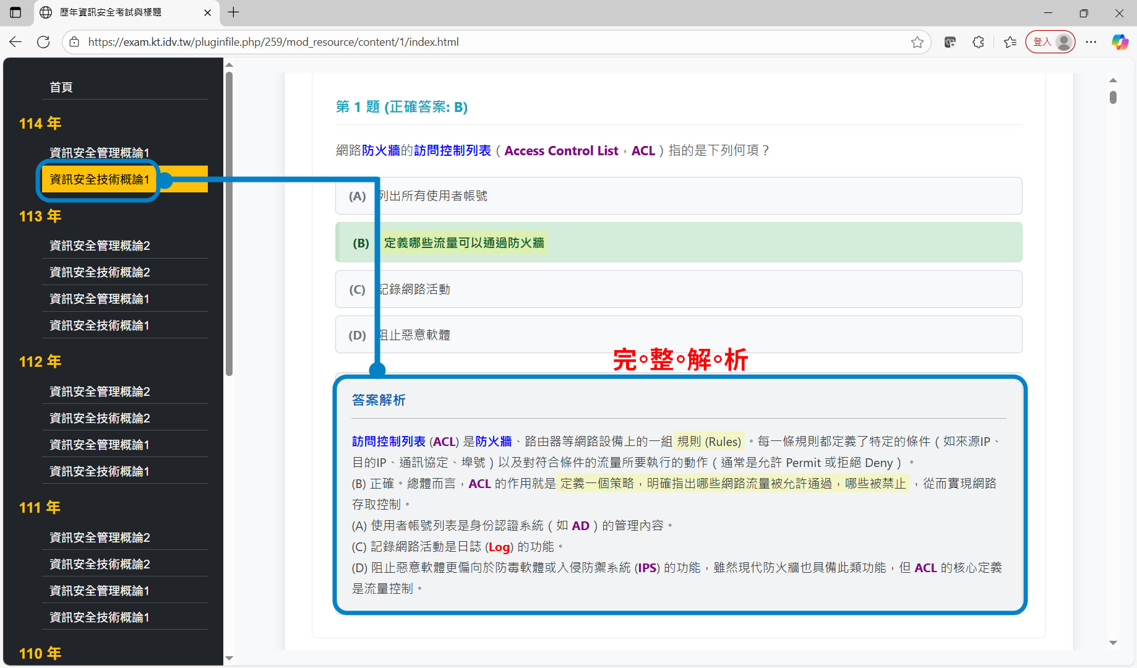Viewport: 1137px width, 668px height.
Task: Open the tab actions menu icon
Action: [15, 12]
